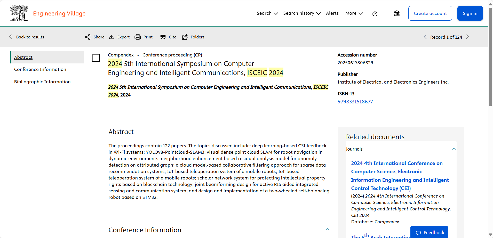This screenshot has height=238, width=493.
Task: Click the Sign in button
Action: click(x=470, y=13)
